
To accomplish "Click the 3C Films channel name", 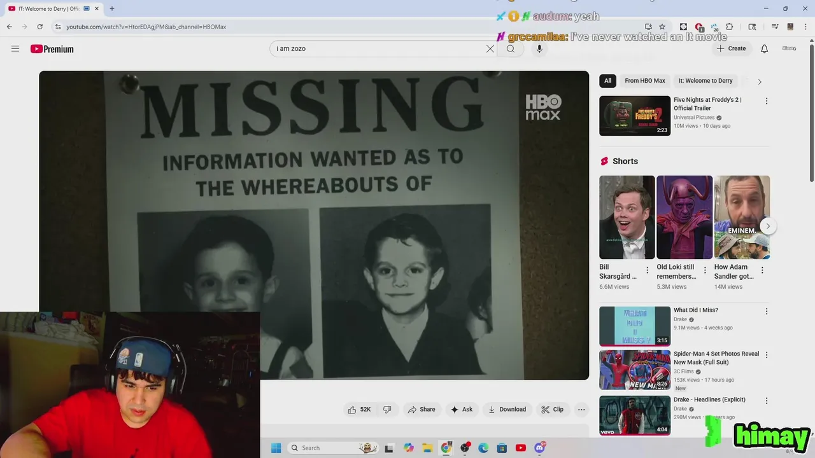I will 684,371.
